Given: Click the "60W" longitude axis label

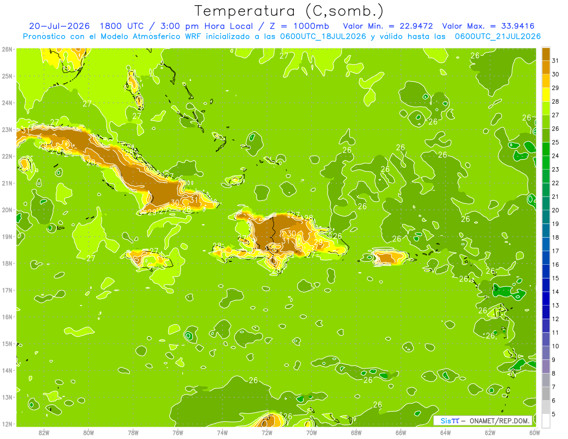Looking at the screenshot, I should (534, 432).
